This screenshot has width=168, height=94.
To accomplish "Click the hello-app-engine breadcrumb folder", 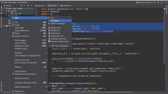I will pos(9,2).
